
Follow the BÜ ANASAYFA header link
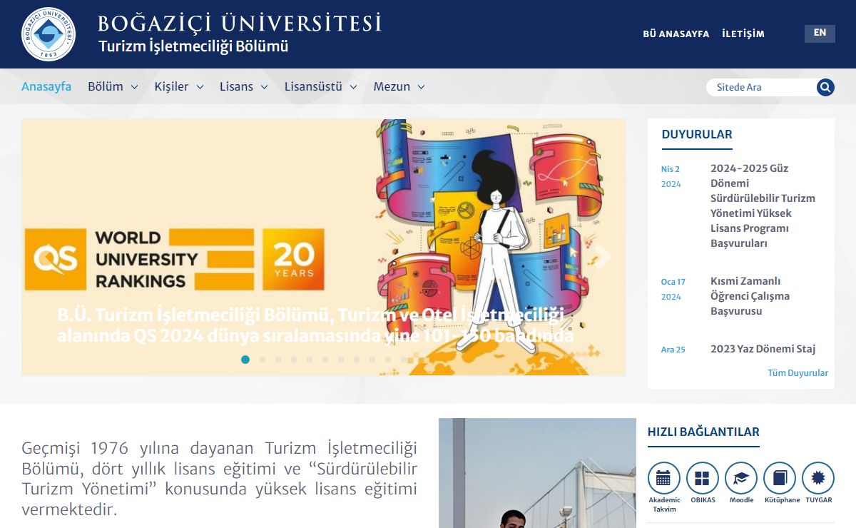[676, 34]
